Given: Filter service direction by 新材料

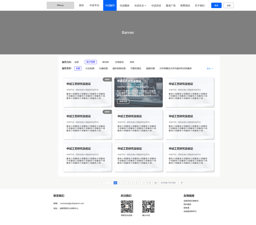Looking at the screenshot, I should (106, 62).
